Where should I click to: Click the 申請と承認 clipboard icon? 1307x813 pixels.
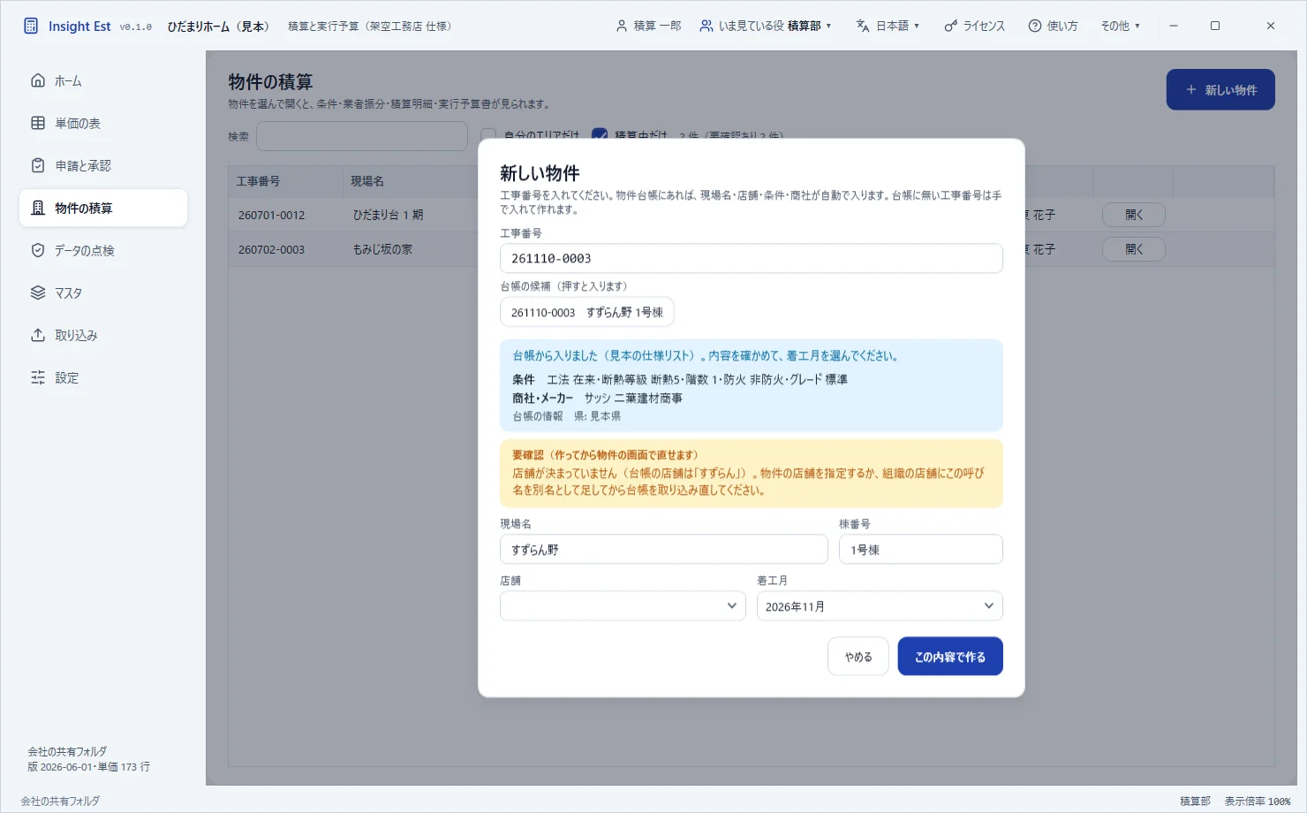coord(38,165)
